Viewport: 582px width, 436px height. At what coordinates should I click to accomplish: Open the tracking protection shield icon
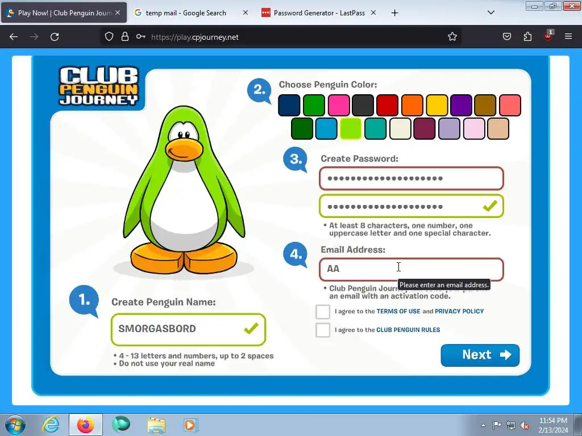tap(109, 37)
